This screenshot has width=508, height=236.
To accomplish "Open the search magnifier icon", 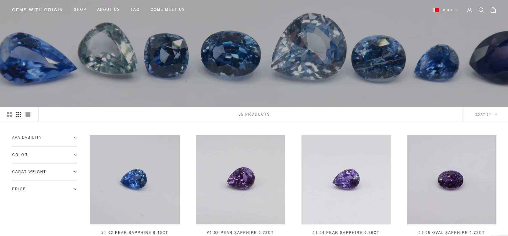I will [x=481, y=10].
